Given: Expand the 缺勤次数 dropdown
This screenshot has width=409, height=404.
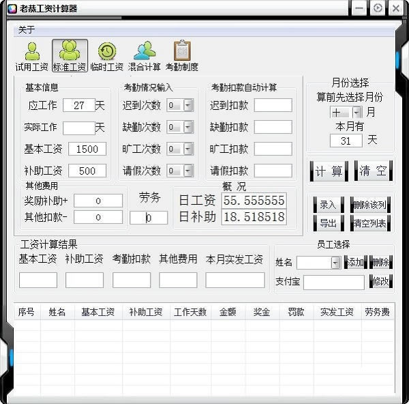Looking at the screenshot, I should (x=188, y=127).
